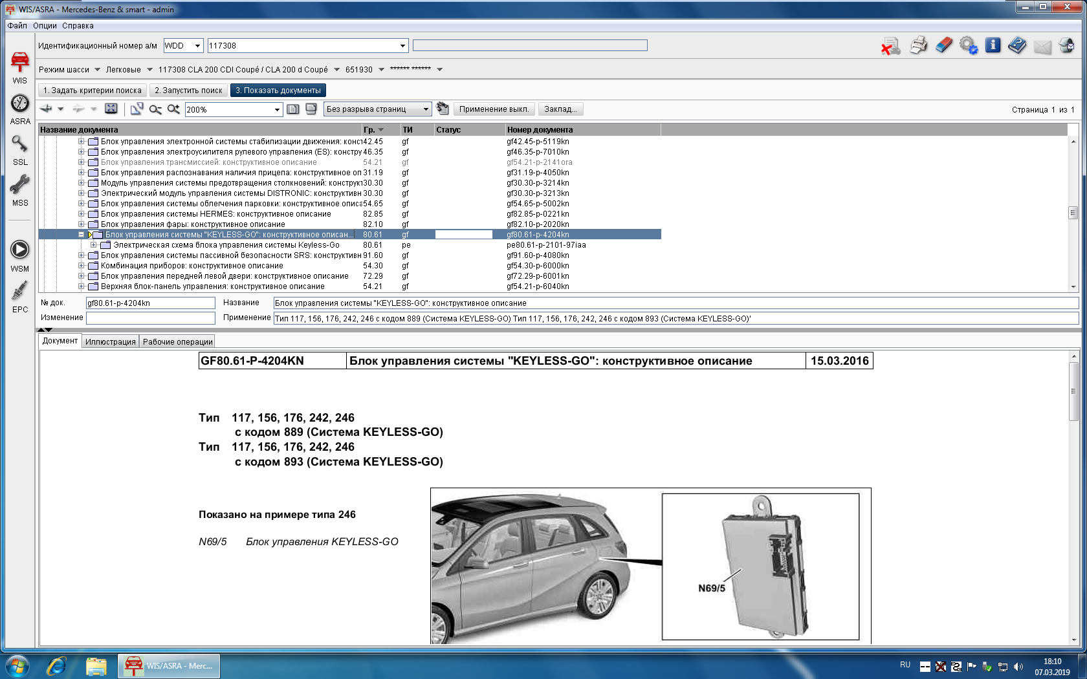Open the 'Режим шасси' dropdown arrow

(97, 69)
